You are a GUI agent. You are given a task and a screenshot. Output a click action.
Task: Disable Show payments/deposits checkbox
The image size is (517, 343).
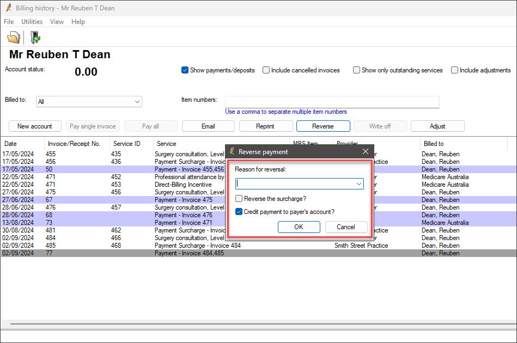point(185,70)
